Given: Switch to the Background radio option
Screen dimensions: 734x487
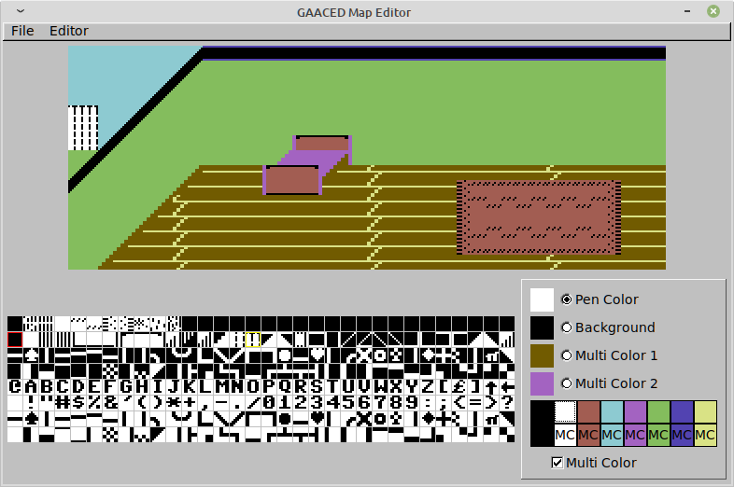Looking at the screenshot, I should [x=567, y=327].
